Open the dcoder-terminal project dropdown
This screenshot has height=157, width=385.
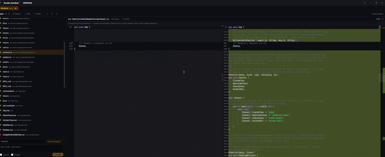(x=12, y=3)
